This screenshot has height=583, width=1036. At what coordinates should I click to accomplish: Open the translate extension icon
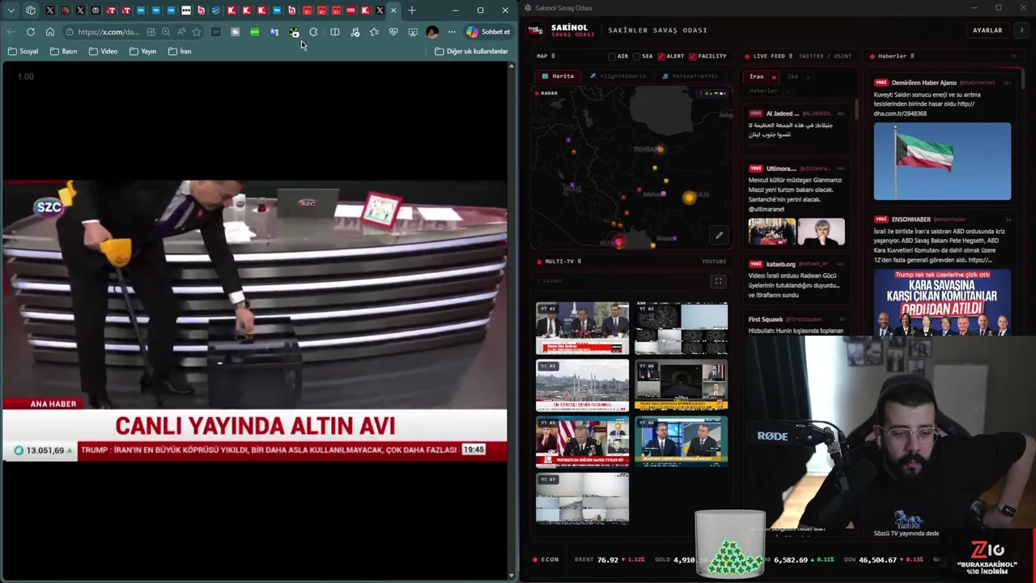[274, 32]
